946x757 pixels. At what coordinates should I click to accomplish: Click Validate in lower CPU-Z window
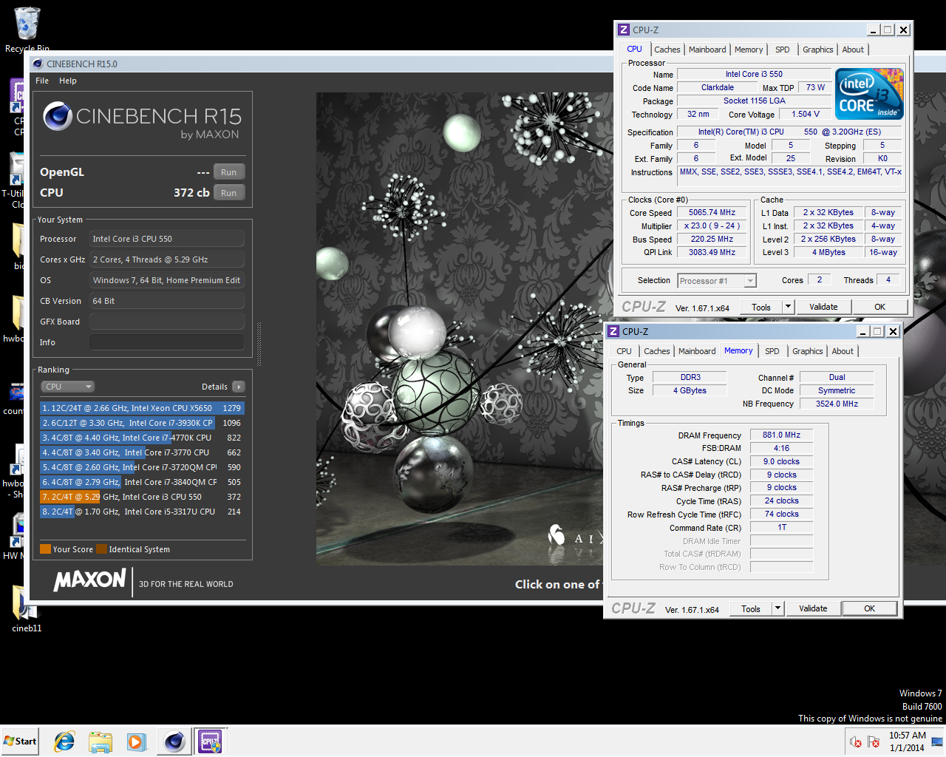[813, 609]
